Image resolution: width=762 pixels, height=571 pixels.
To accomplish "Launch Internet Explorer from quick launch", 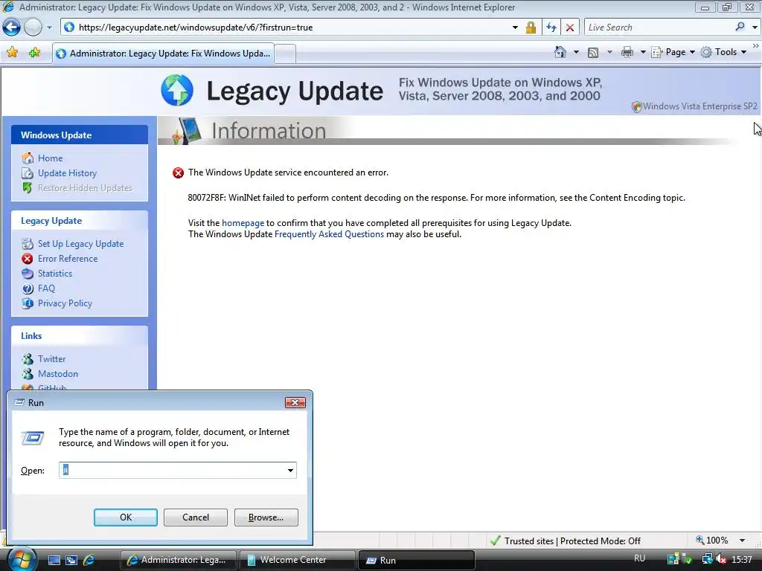I will point(89,560).
